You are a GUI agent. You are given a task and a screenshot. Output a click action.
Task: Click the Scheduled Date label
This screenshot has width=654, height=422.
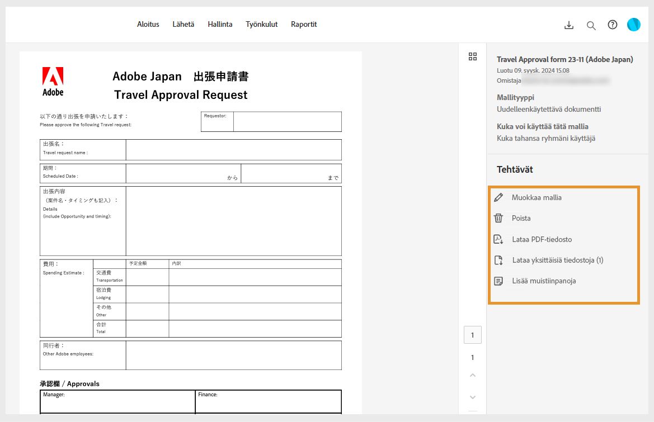[60, 176]
